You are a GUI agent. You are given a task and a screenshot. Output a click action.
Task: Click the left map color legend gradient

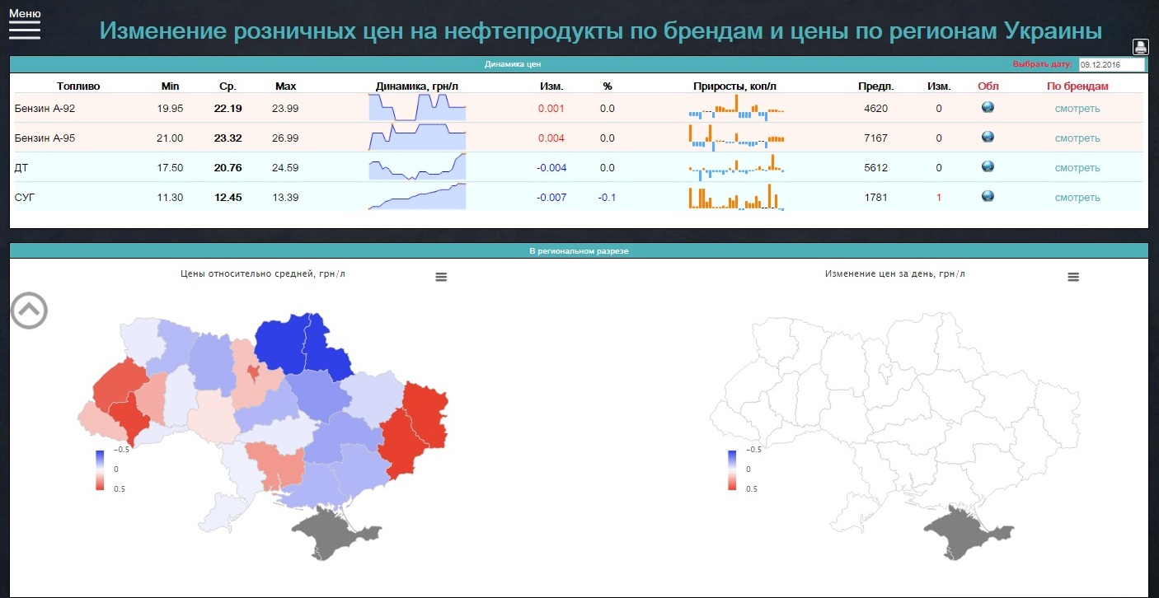[x=100, y=470]
